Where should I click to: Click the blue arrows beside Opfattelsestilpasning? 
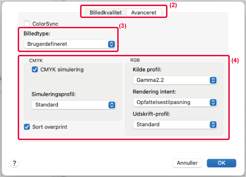tap(213, 102)
